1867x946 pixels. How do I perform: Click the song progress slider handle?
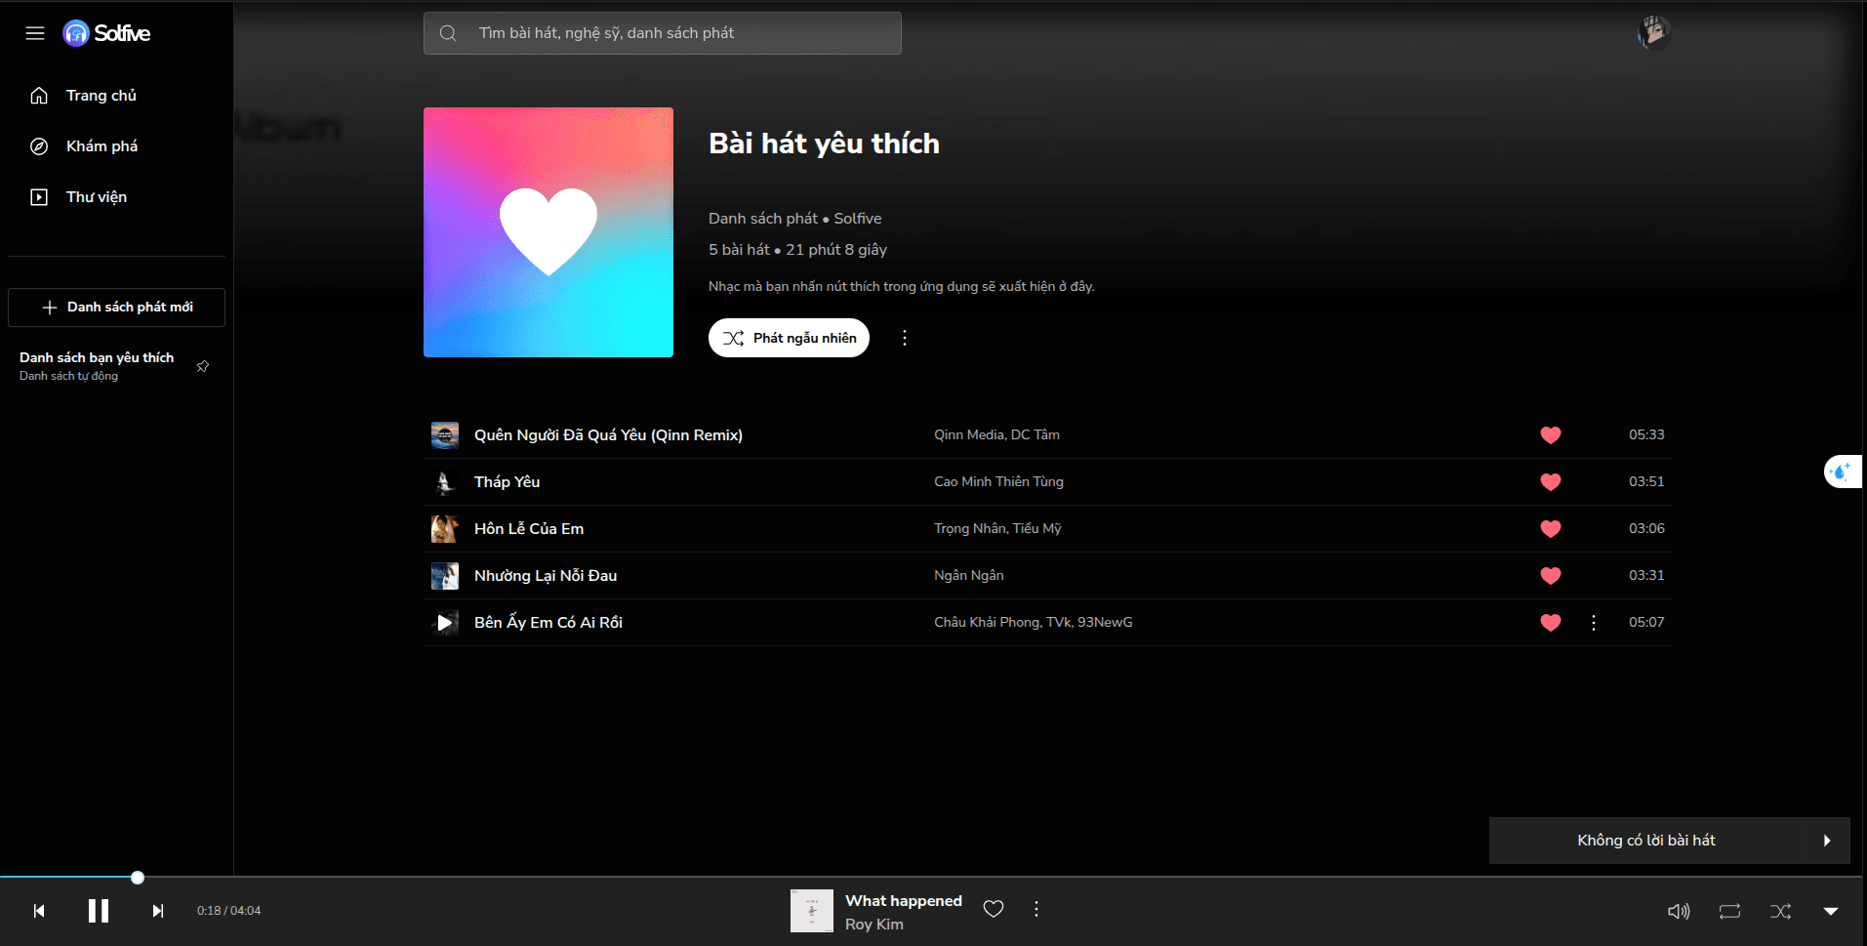tap(138, 878)
